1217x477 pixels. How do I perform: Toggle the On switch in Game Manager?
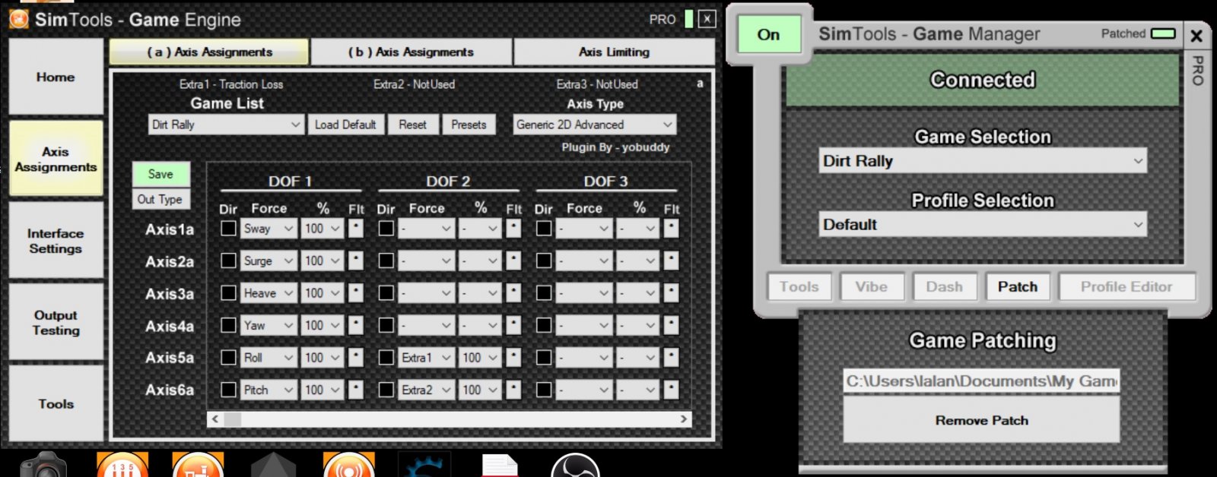click(769, 34)
